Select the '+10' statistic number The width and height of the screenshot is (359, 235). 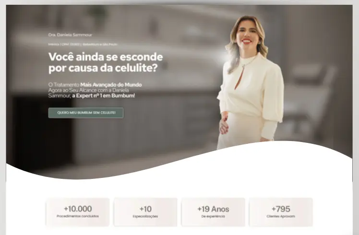(145, 209)
